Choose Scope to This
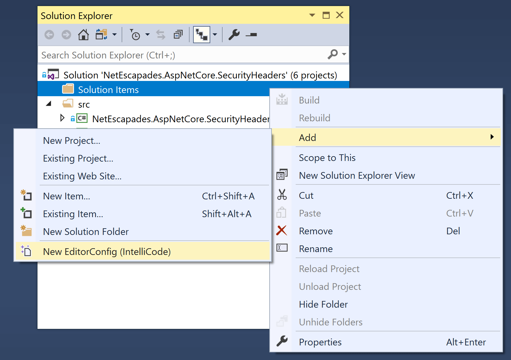Image resolution: width=511 pixels, height=360 pixels. point(386,158)
